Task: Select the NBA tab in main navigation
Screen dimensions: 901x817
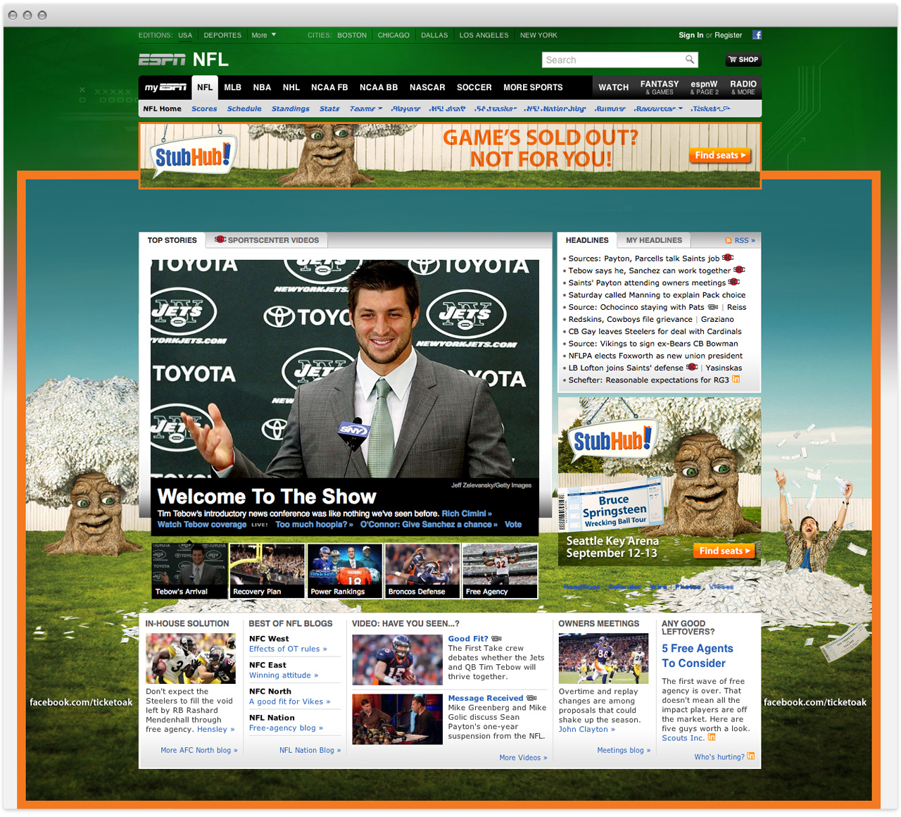Action: click(262, 87)
